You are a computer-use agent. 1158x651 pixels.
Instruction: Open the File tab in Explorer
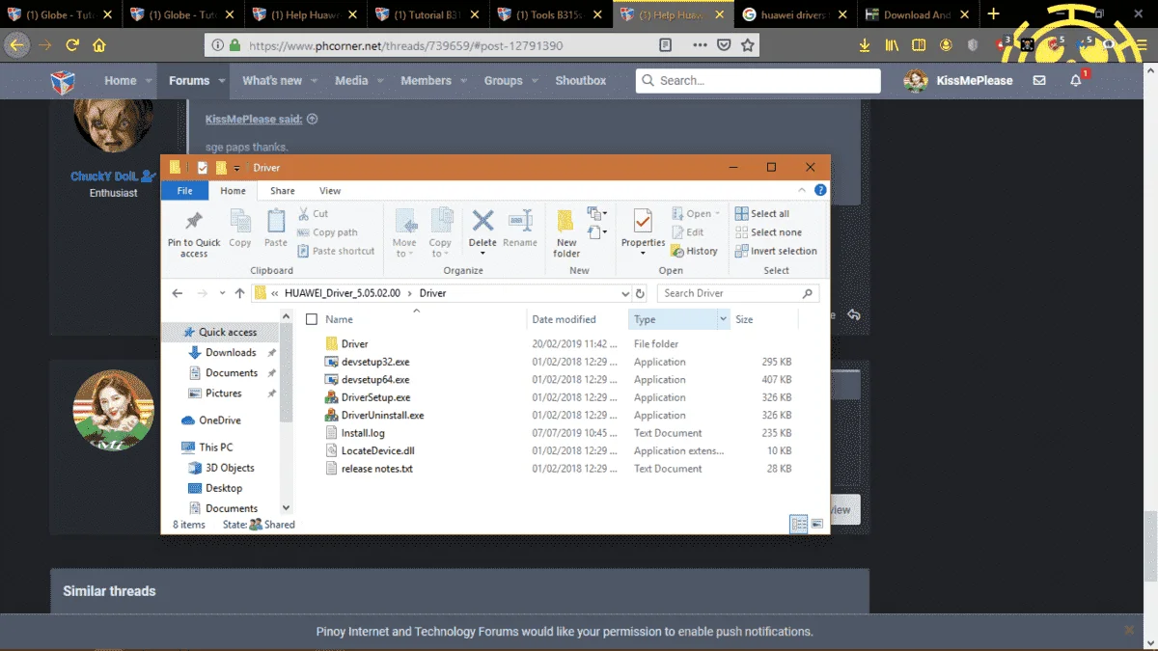[183, 191]
